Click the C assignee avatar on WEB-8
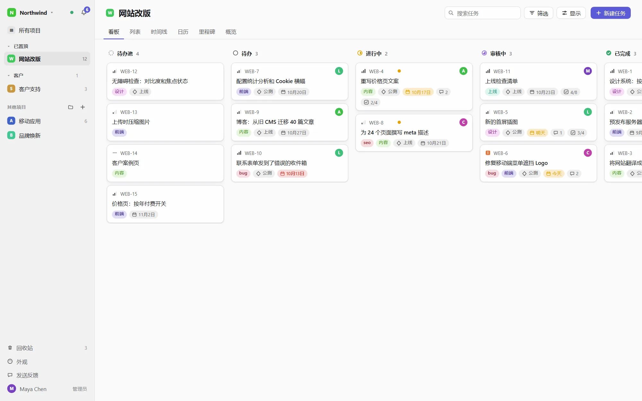The height and width of the screenshot is (401, 642). pos(463,122)
